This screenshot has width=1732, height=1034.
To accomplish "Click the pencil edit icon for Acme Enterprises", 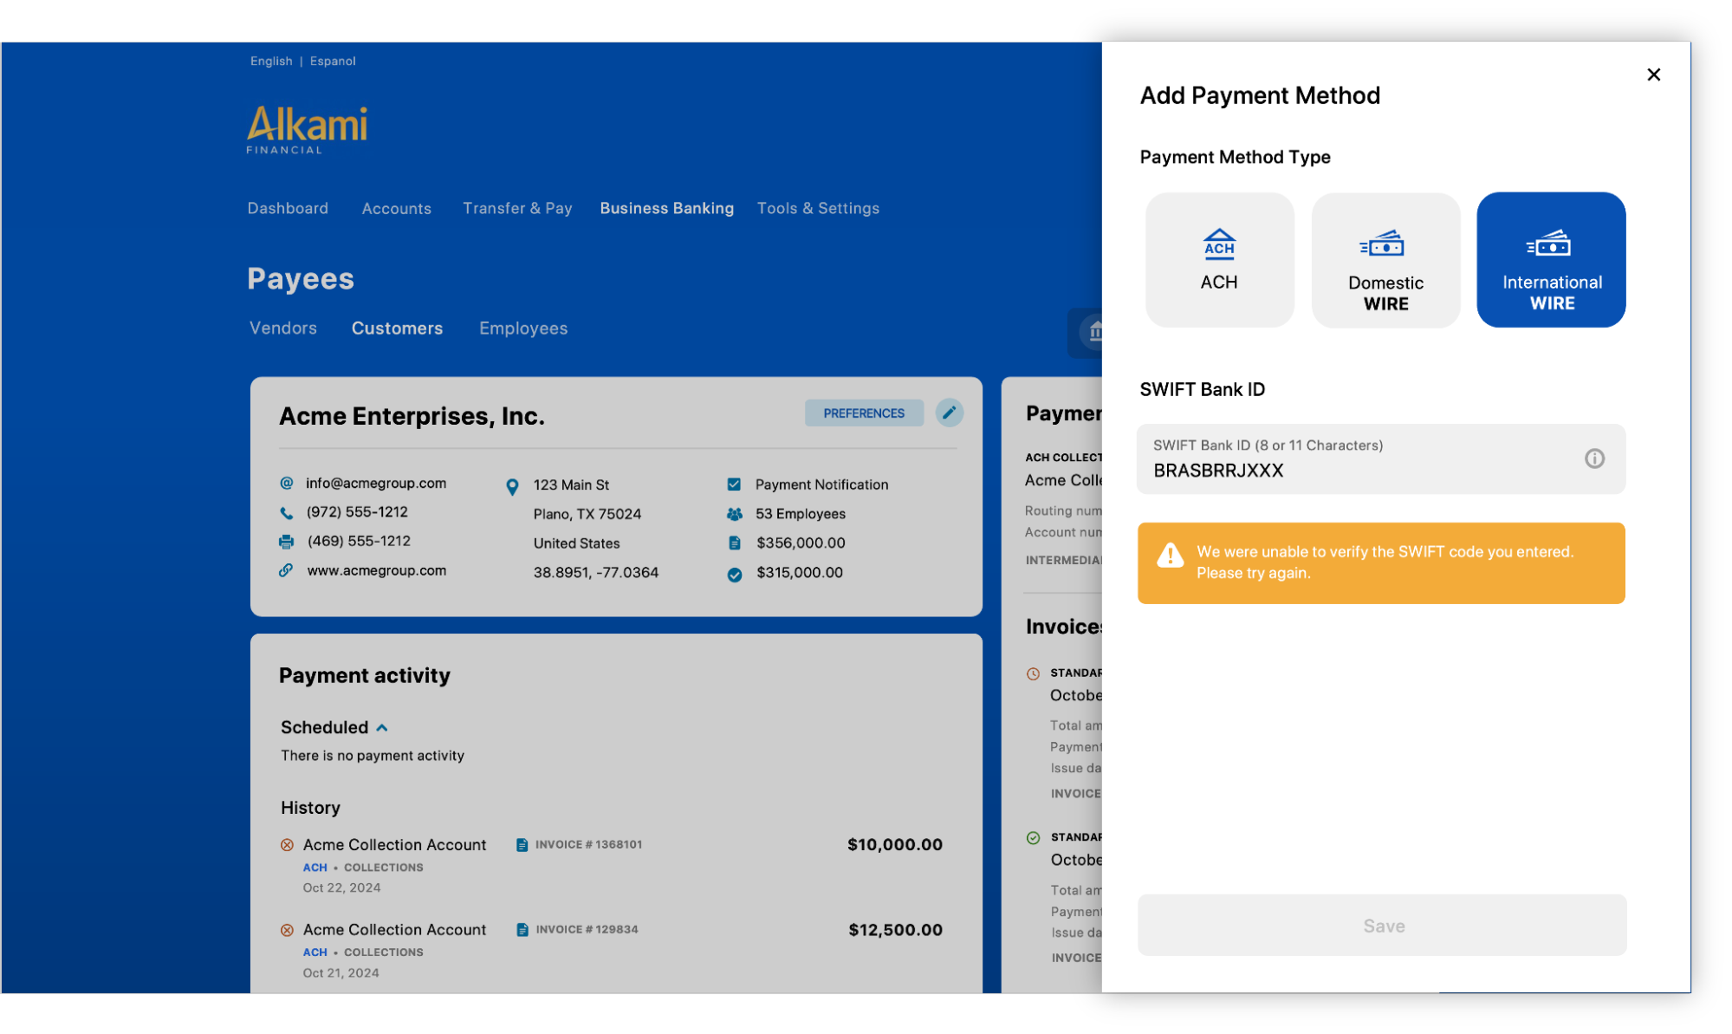I will coord(949,413).
